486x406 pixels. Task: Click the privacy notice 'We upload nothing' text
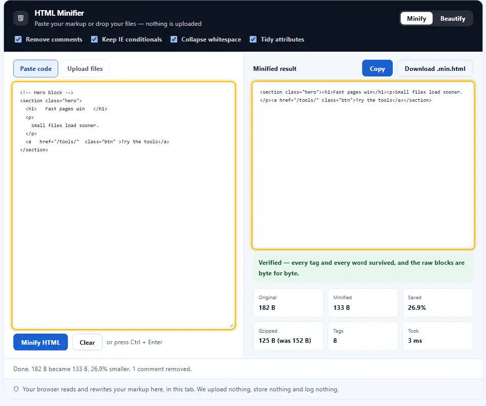[181, 389]
